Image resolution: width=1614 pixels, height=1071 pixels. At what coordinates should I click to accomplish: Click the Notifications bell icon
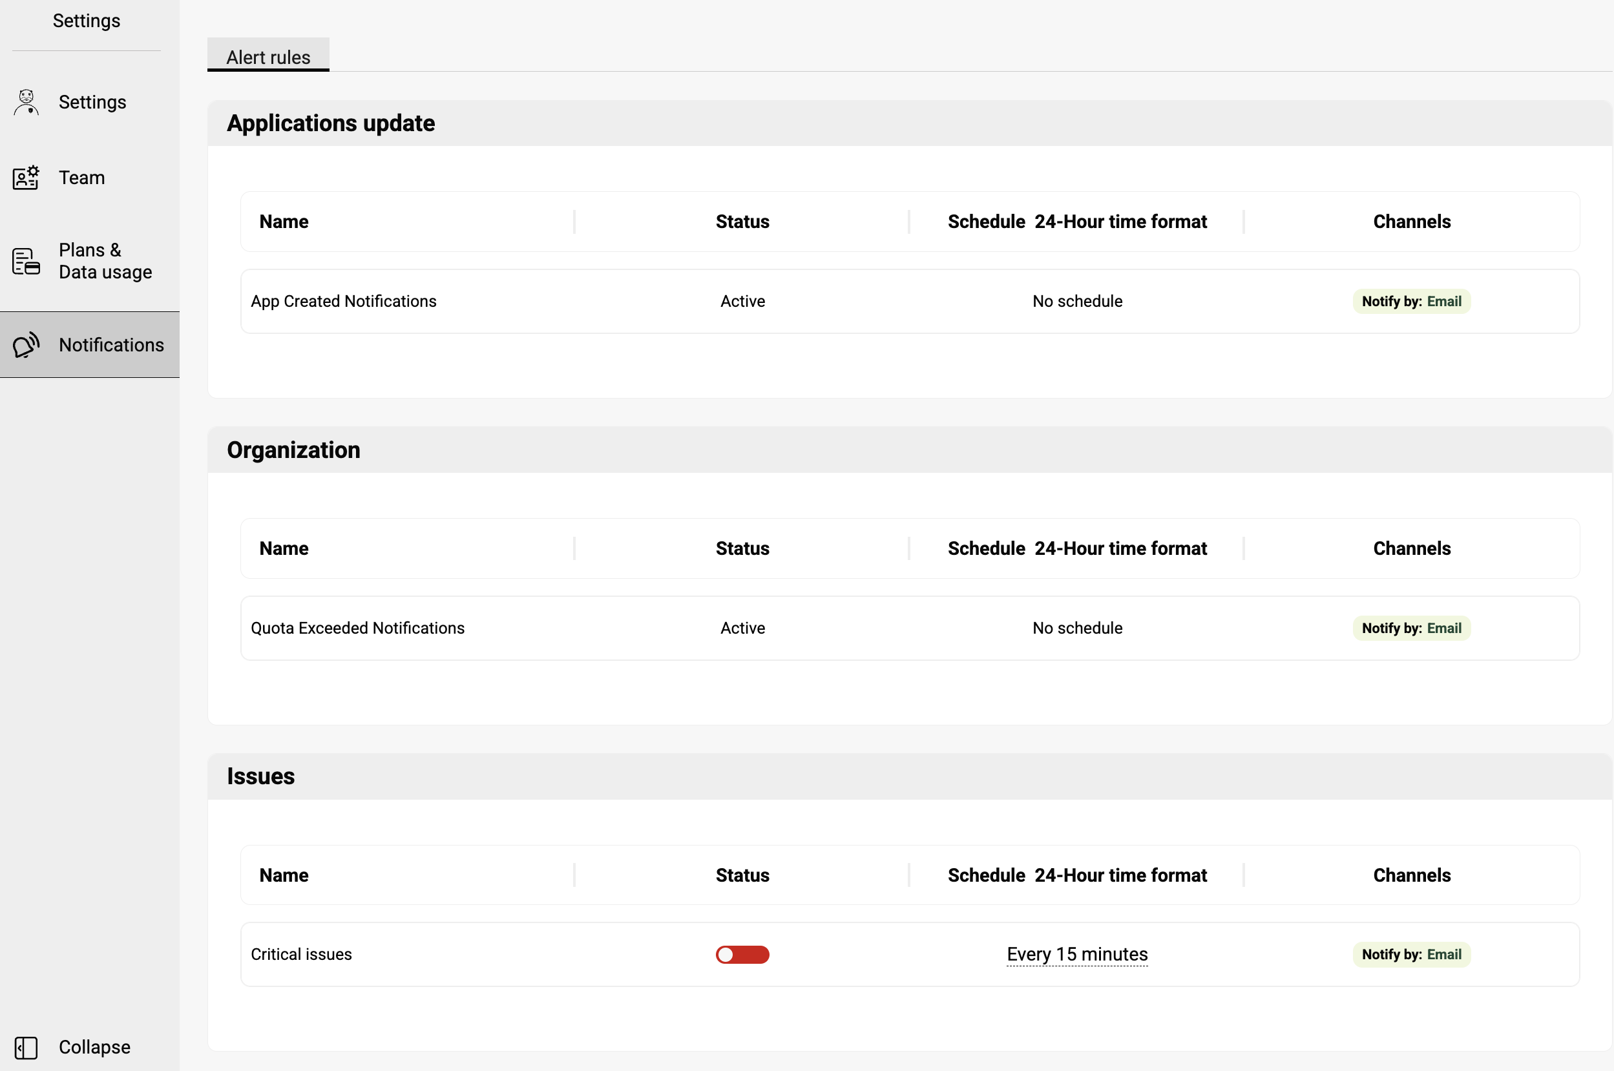[26, 345]
